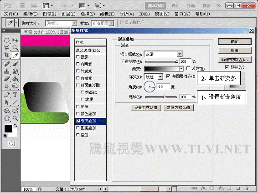Switch to the 摄影 workspace

pos(206,6)
